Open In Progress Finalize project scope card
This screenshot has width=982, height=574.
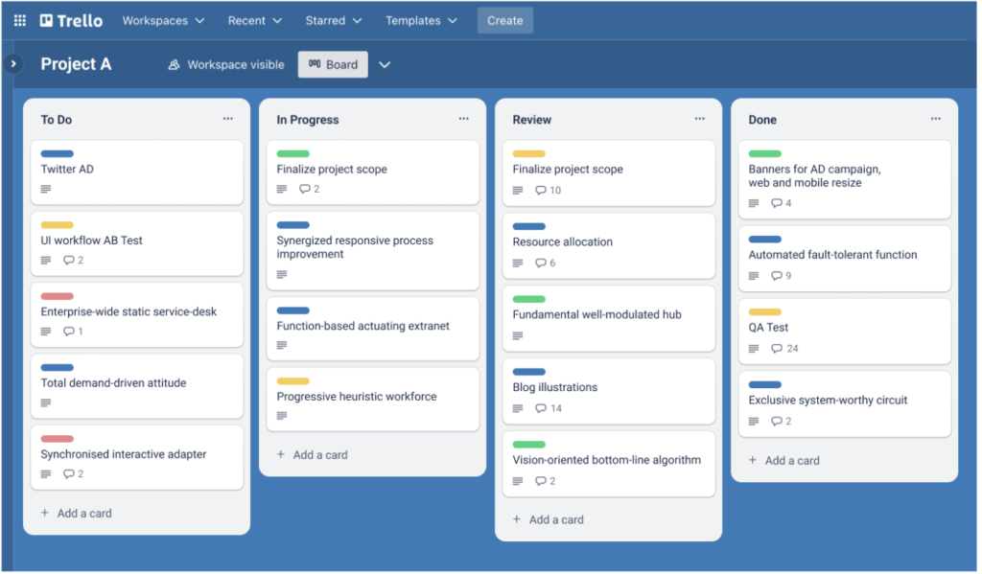coord(373,172)
